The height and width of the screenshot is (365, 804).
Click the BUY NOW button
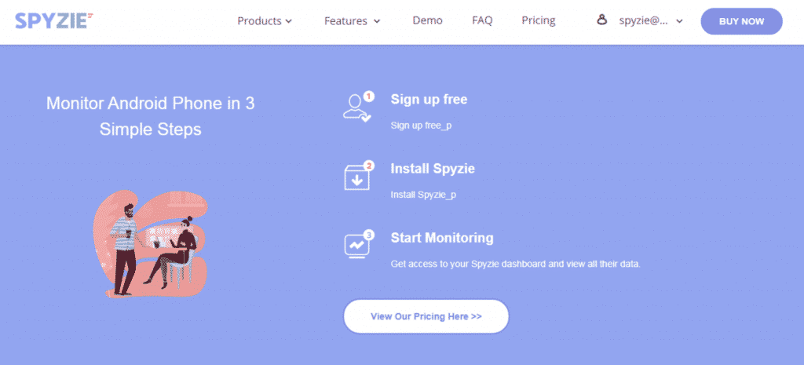741,21
